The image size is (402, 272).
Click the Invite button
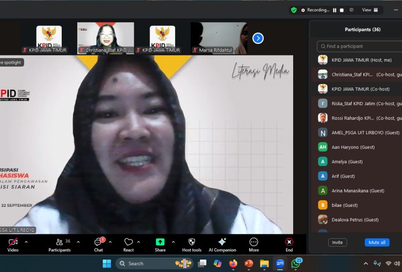tap(338, 242)
